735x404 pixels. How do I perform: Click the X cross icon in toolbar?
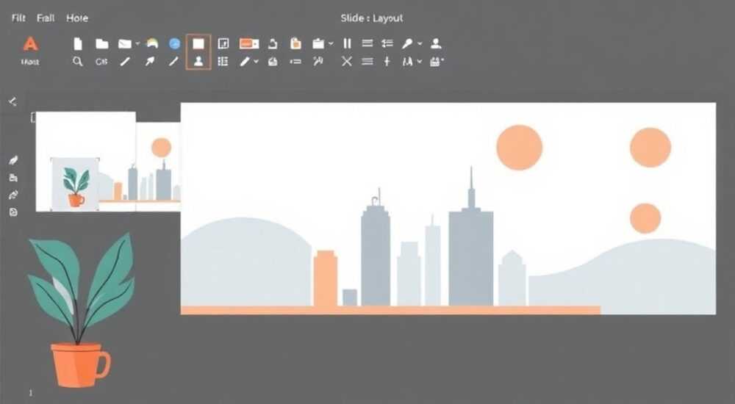click(346, 62)
